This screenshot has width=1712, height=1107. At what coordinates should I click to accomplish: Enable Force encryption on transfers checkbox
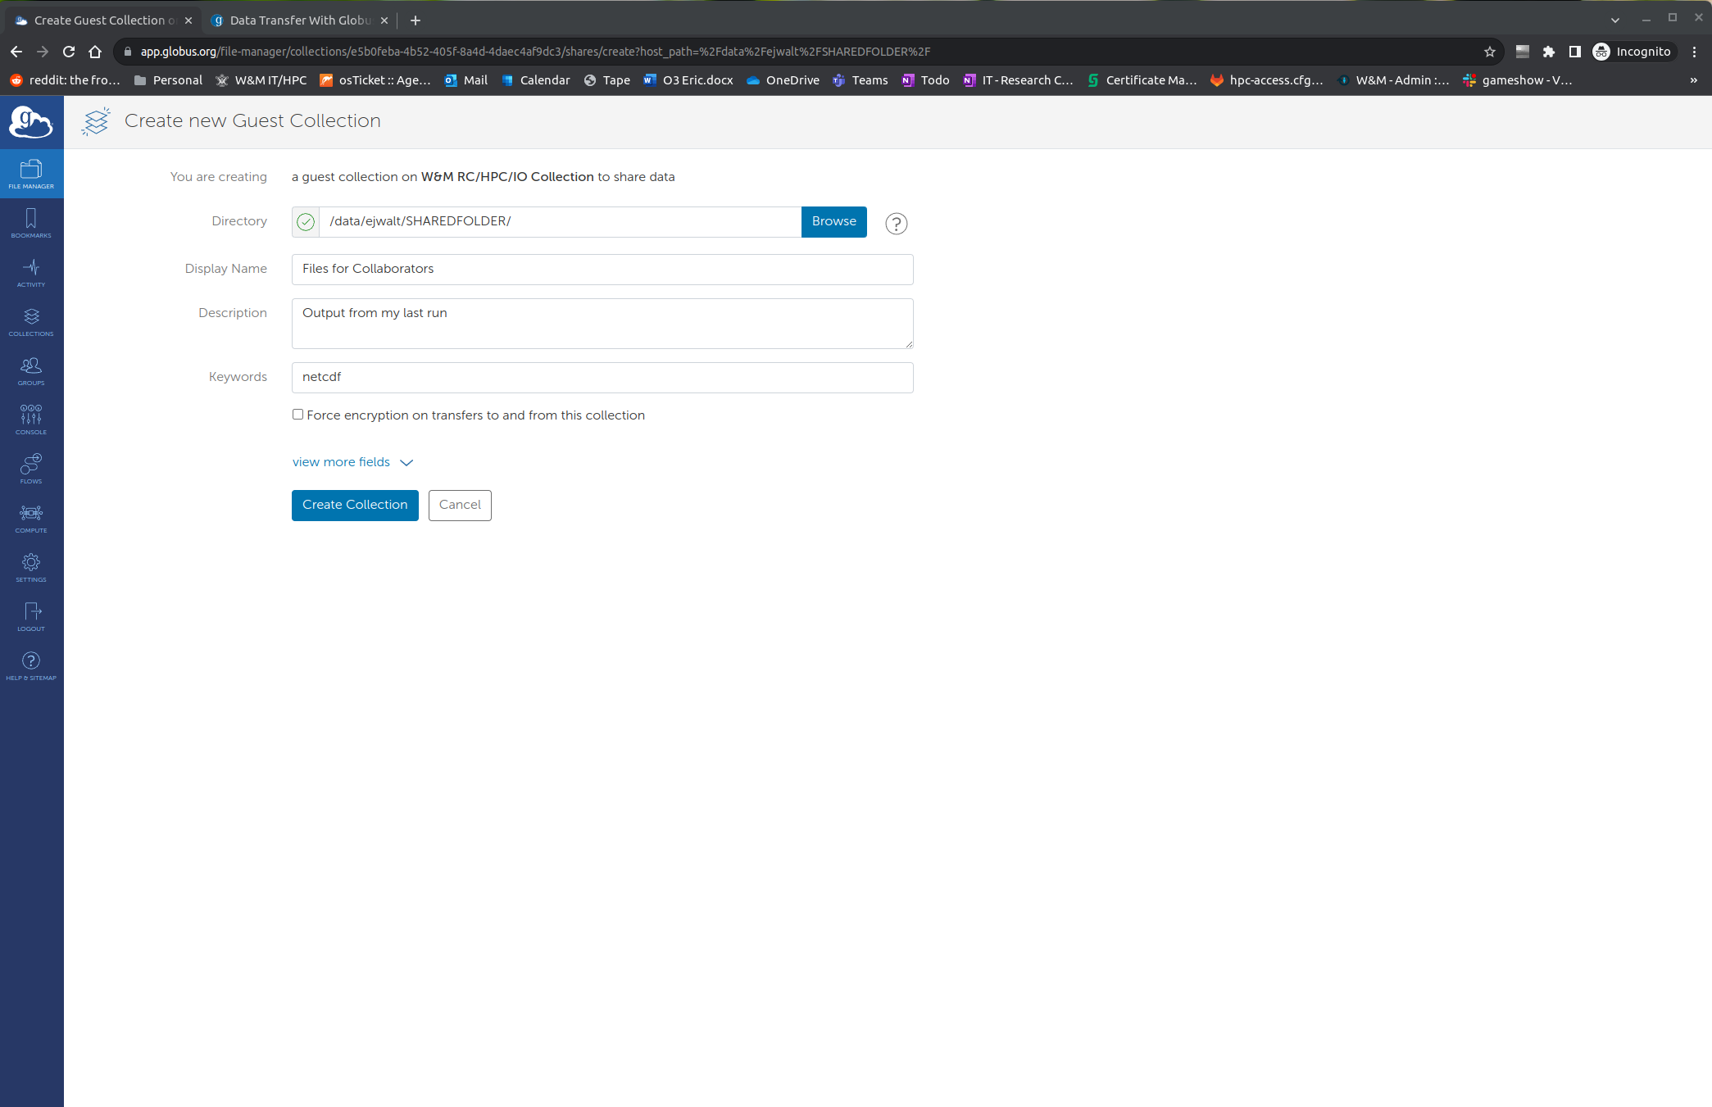(298, 415)
